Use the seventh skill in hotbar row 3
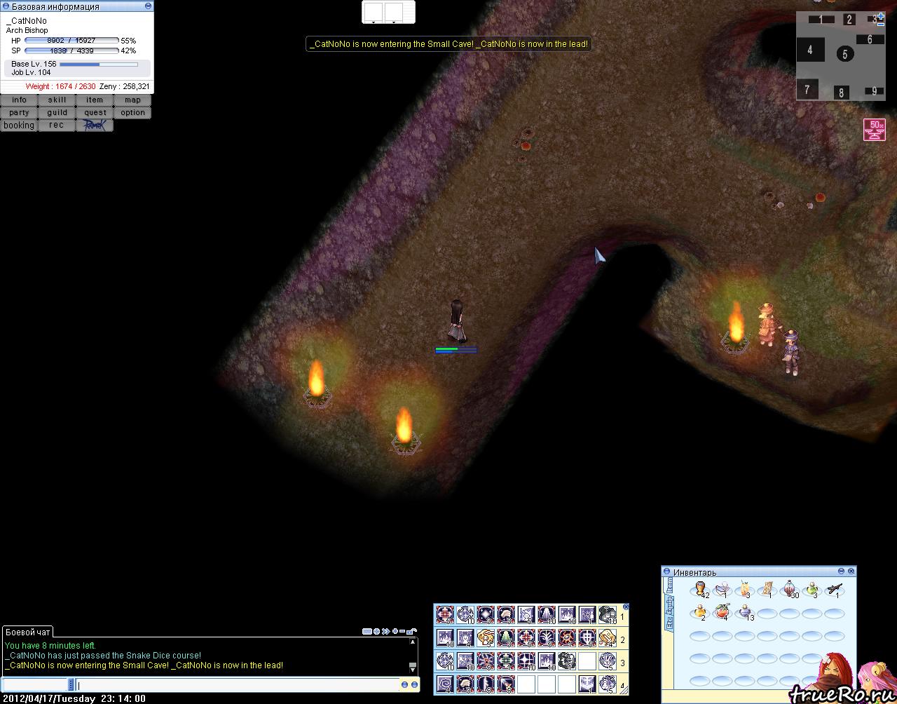This screenshot has height=704, width=897. click(567, 661)
